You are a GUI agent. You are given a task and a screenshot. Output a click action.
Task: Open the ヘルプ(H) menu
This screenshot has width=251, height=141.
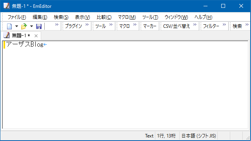203,17
